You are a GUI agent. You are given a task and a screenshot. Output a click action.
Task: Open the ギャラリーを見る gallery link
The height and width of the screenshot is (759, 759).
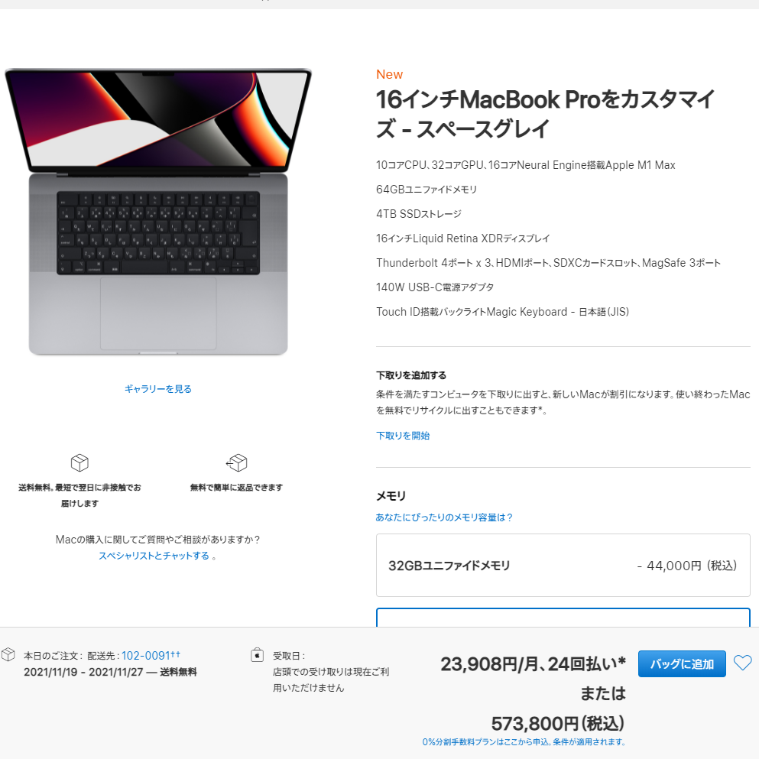tap(157, 389)
